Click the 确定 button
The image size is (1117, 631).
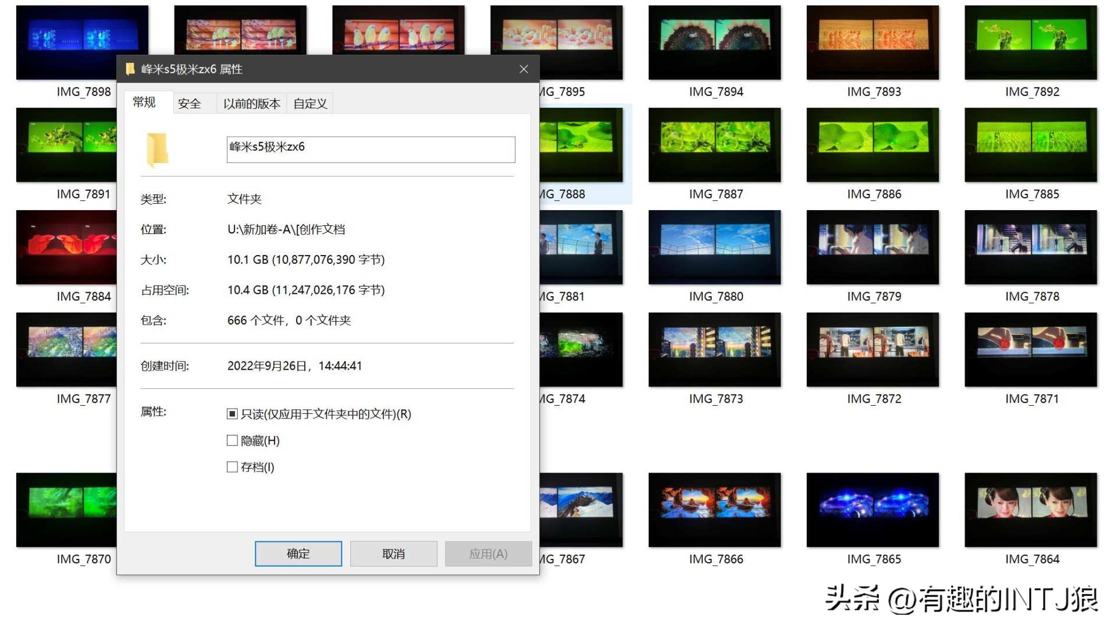coord(298,554)
